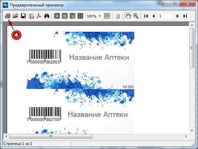The image size is (198, 149).
Task: Click the window app icon in title bar
Action: click(5, 5)
